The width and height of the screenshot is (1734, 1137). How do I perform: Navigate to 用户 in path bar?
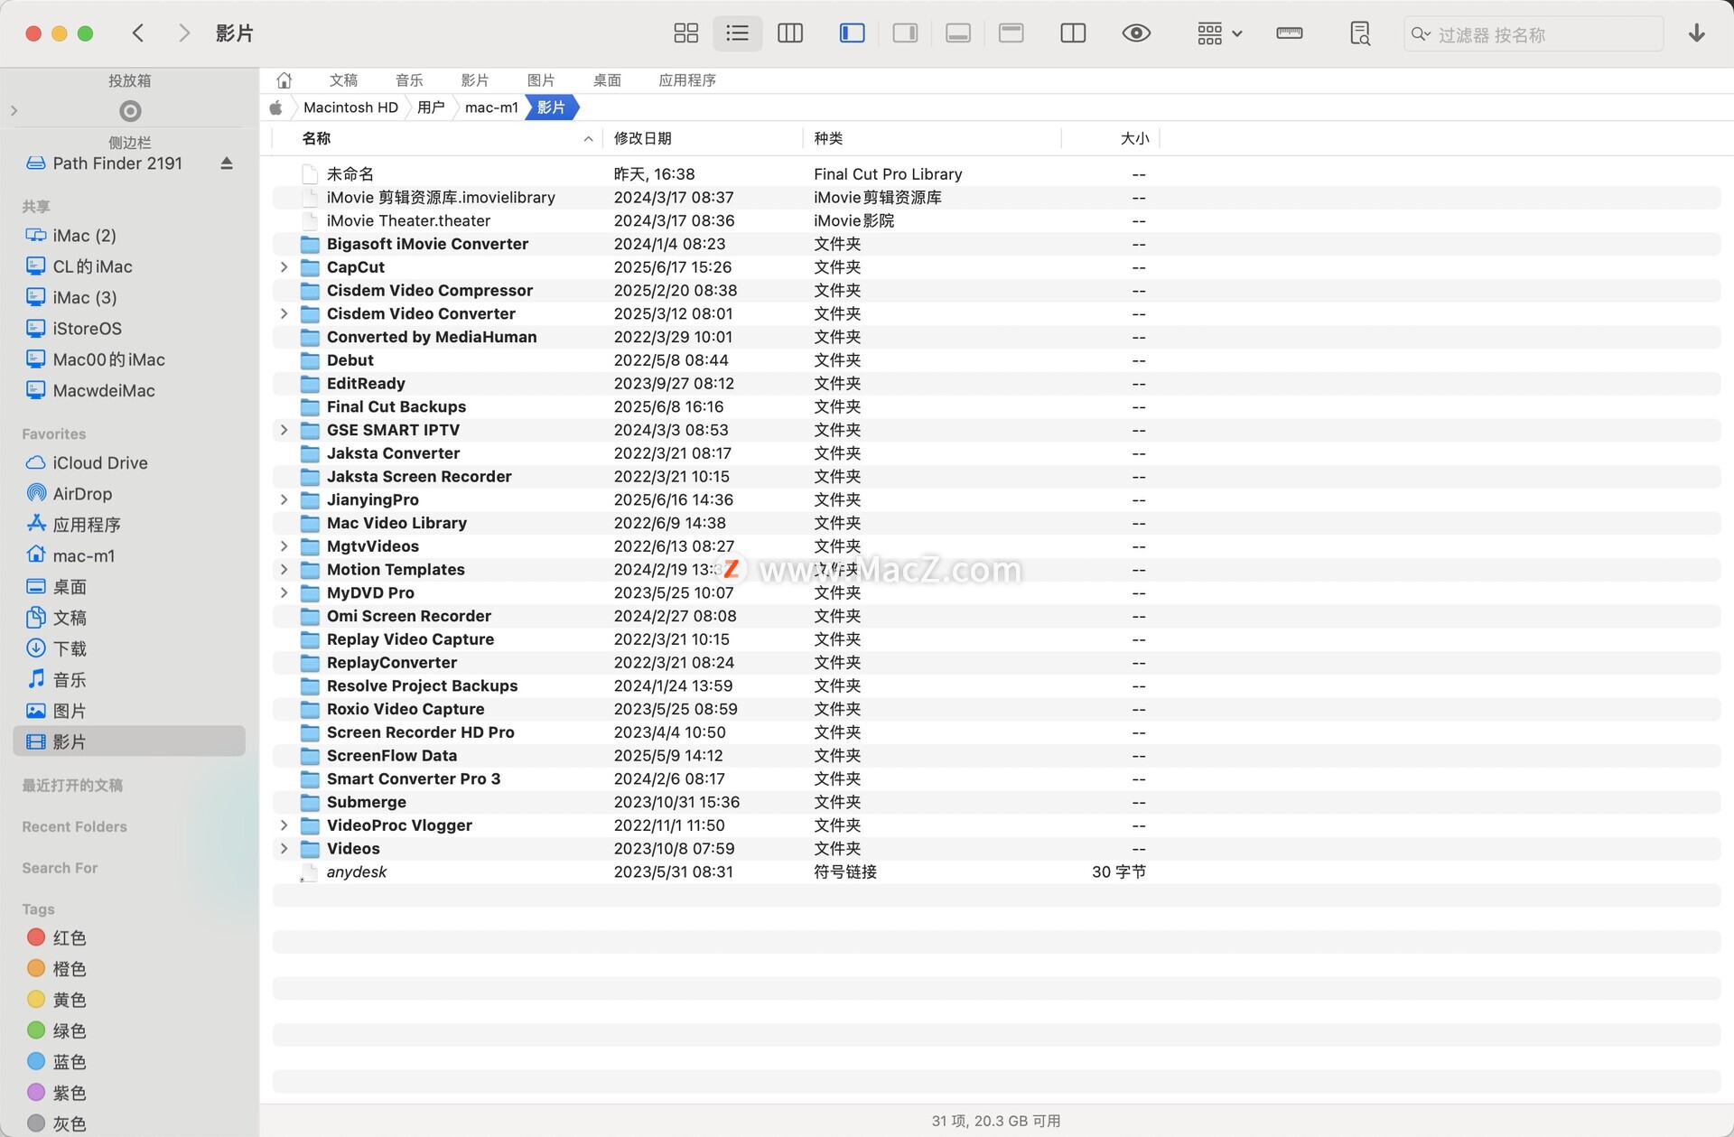(x=431, y=107)
